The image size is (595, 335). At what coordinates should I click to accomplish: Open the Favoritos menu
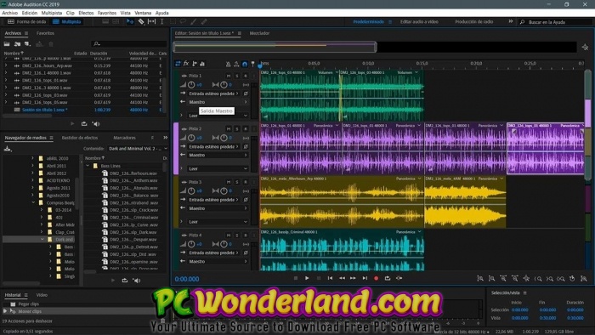pos(107,13)
